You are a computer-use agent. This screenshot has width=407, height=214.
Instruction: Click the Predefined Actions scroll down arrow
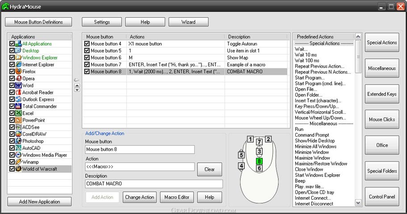point(358,203)
